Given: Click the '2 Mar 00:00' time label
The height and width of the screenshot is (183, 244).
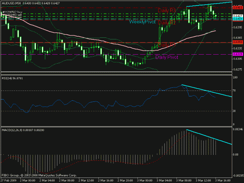Looking at the screenshot, I should (x=28, y=180).
